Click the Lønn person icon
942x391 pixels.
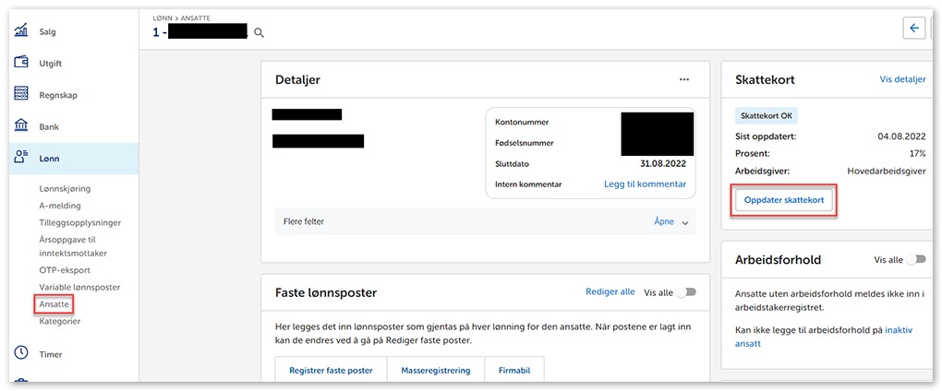(x=21, y=159)
